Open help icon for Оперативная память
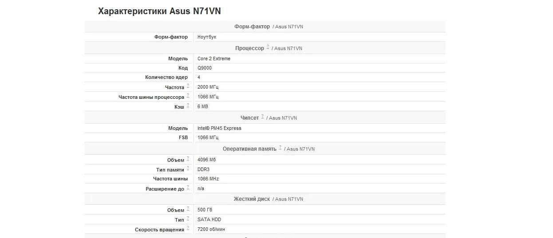The width and height of the screenshot is (553, 238). (280, 148)
